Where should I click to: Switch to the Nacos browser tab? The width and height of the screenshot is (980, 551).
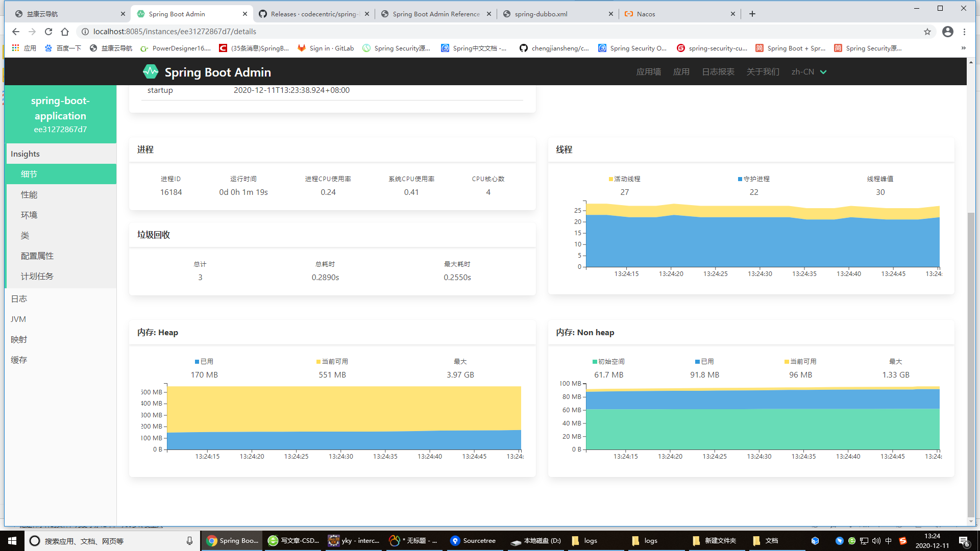point(646,14)
